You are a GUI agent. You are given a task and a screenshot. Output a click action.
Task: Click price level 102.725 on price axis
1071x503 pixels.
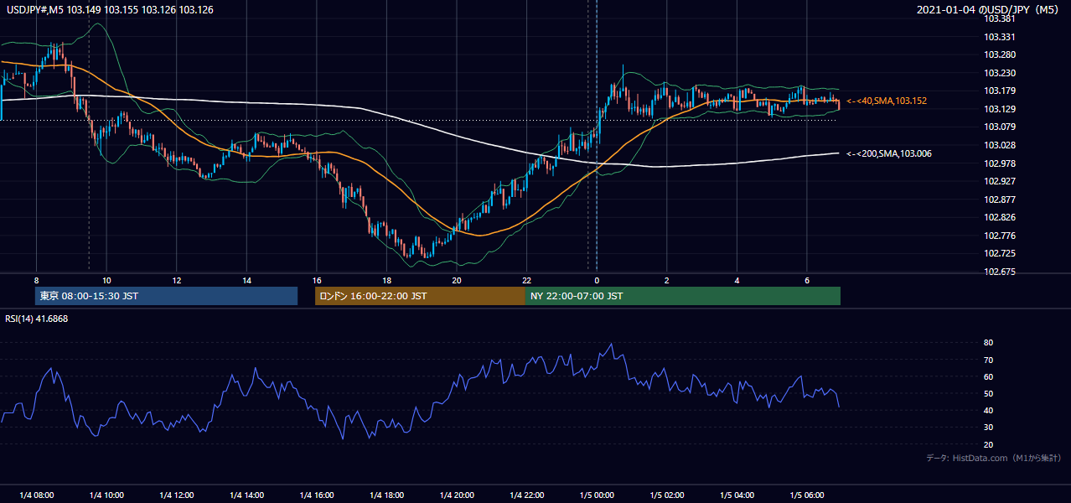point(1000,254)
